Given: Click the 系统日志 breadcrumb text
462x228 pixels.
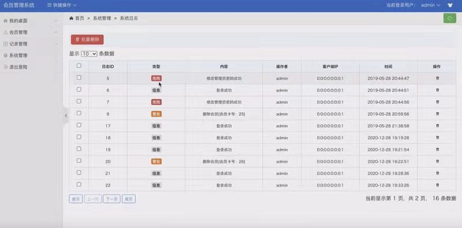Looking at the screenshot, I should [129, 18].
